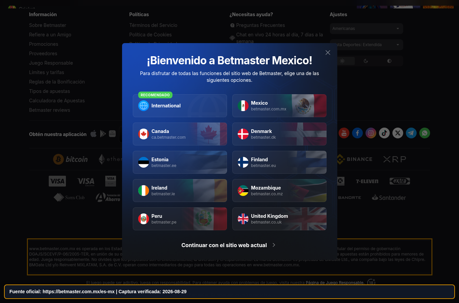
Task: Choose Denmark betmaster.dk option
Action: (279, 134)
